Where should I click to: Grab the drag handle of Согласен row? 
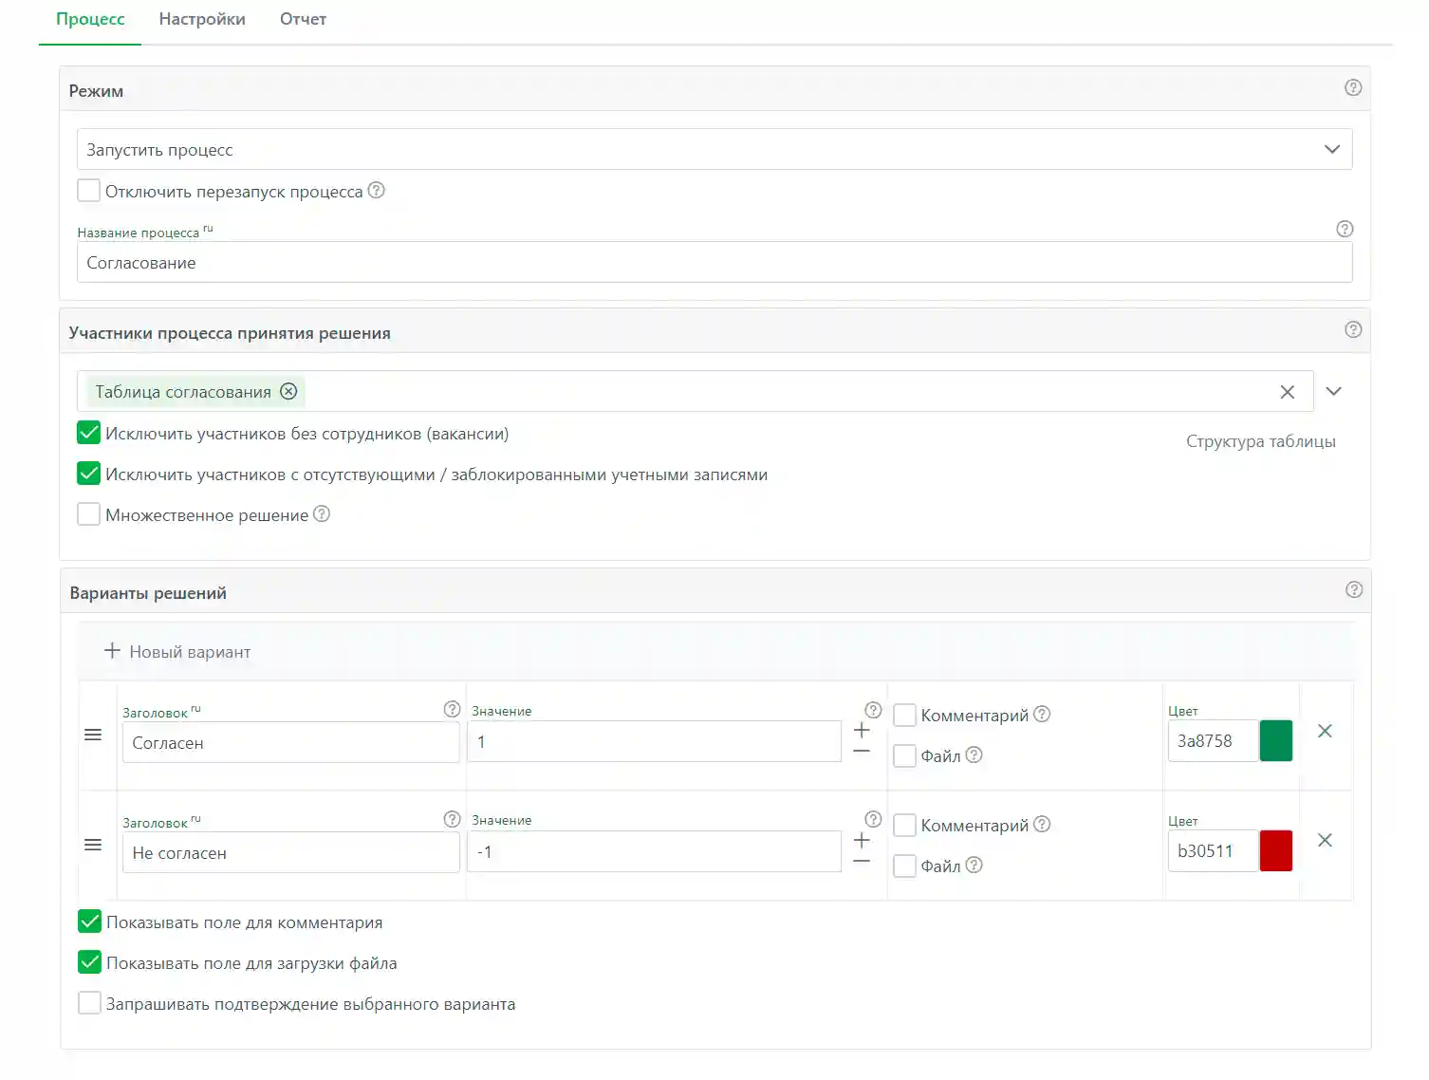point(93,735)
